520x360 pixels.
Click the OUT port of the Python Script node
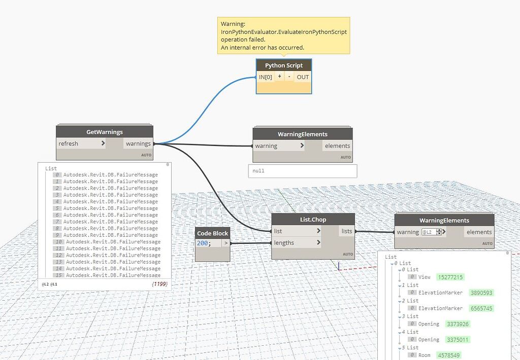pyautogui.click(x=302, y=77)
